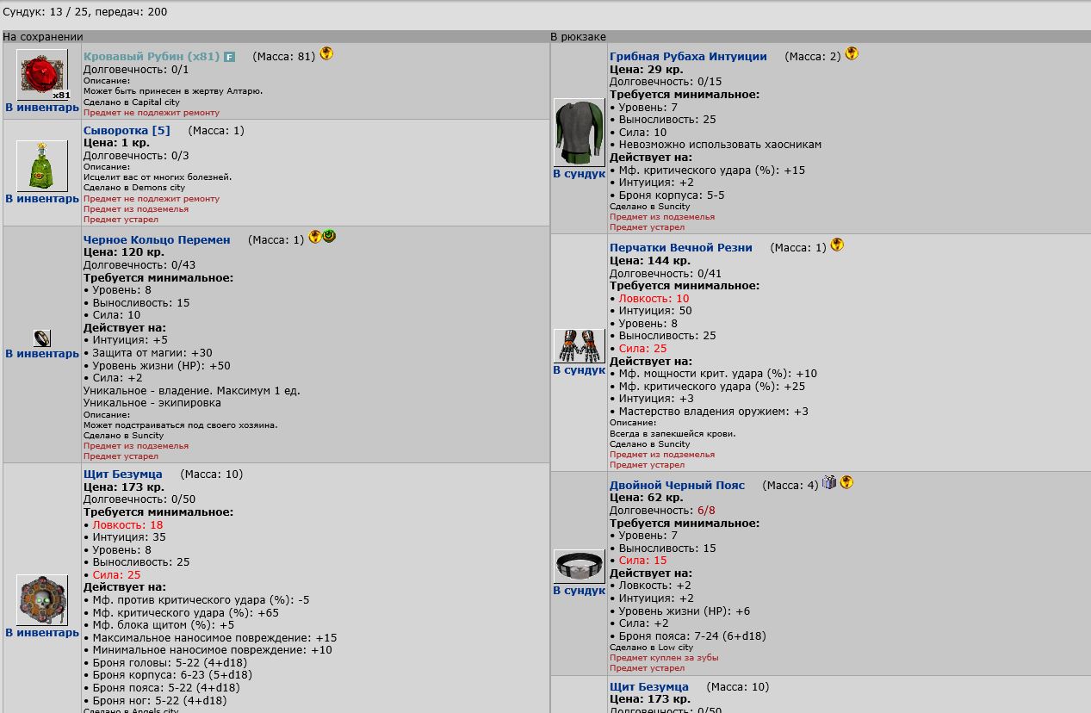Open the Черное Кольцо Перемен item title
The height and width of the screenshot is (713, 1091).
(x=157, y=240)
